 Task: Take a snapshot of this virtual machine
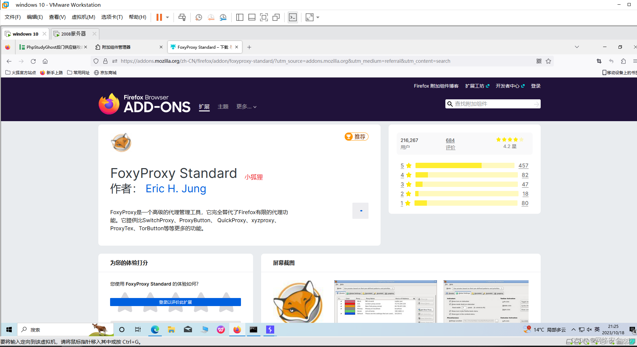coord(199,17)
